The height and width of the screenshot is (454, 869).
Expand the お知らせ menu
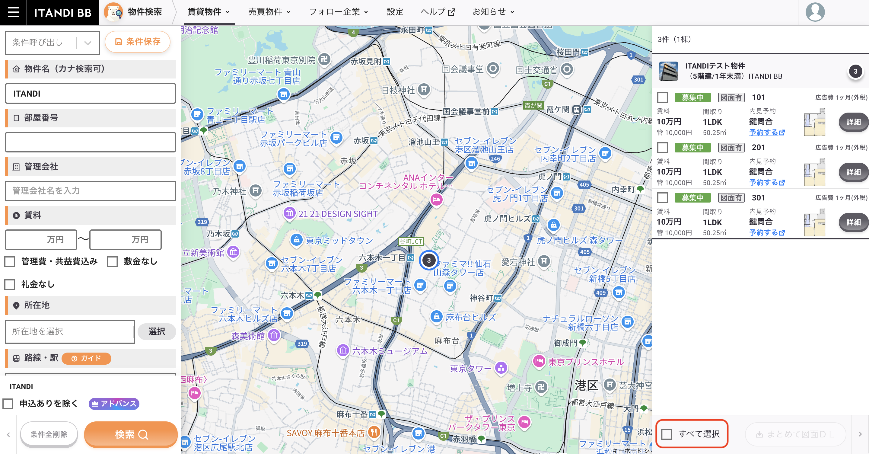point(493,12)
